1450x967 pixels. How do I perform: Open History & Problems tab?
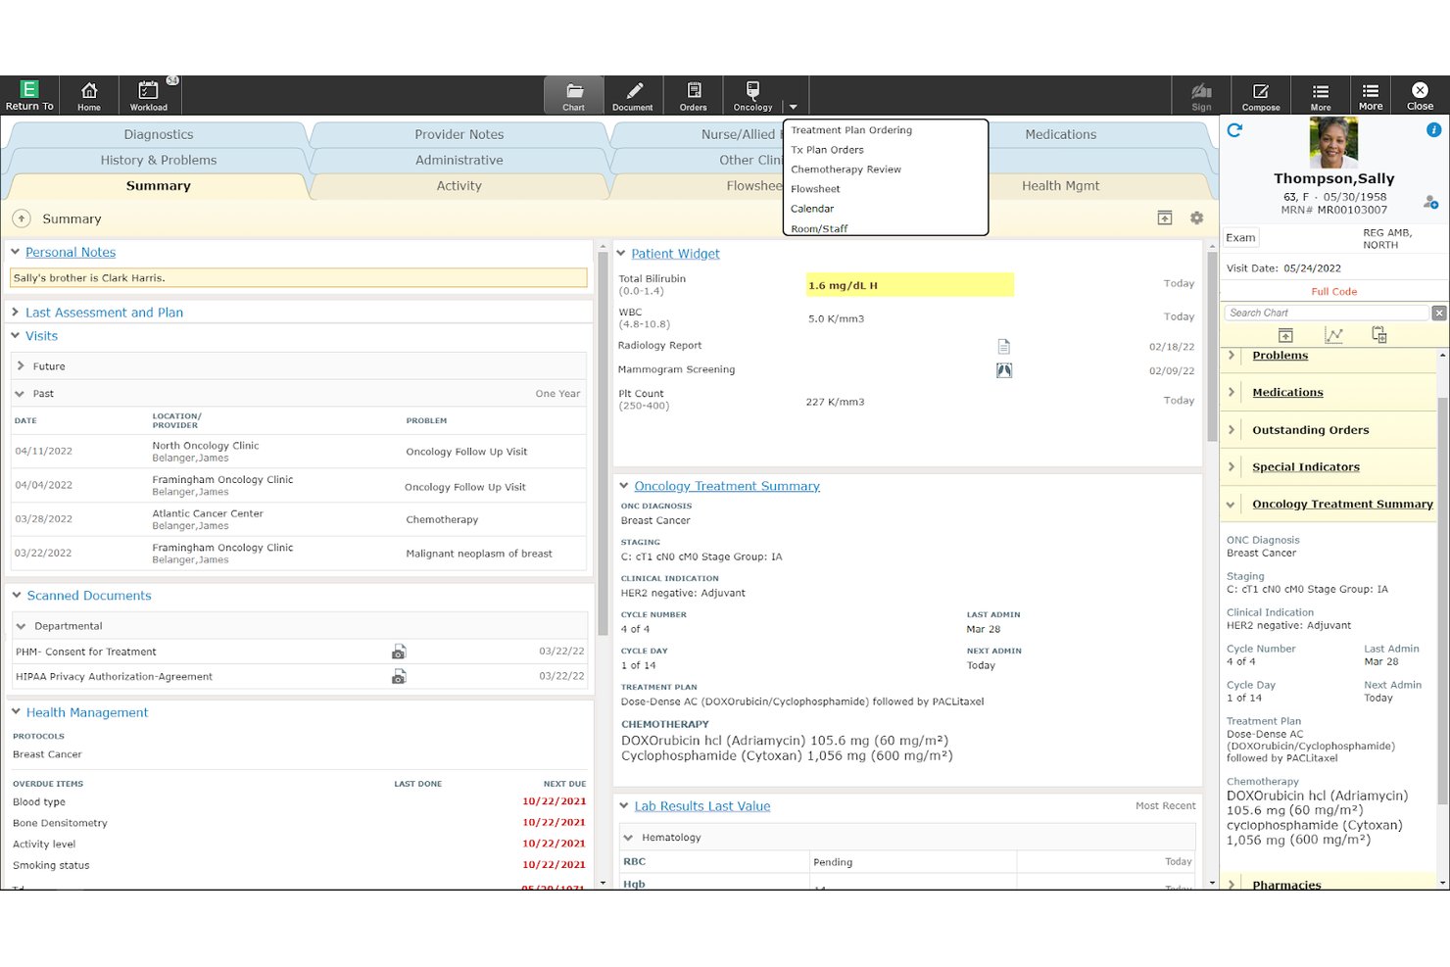point(159,160)
